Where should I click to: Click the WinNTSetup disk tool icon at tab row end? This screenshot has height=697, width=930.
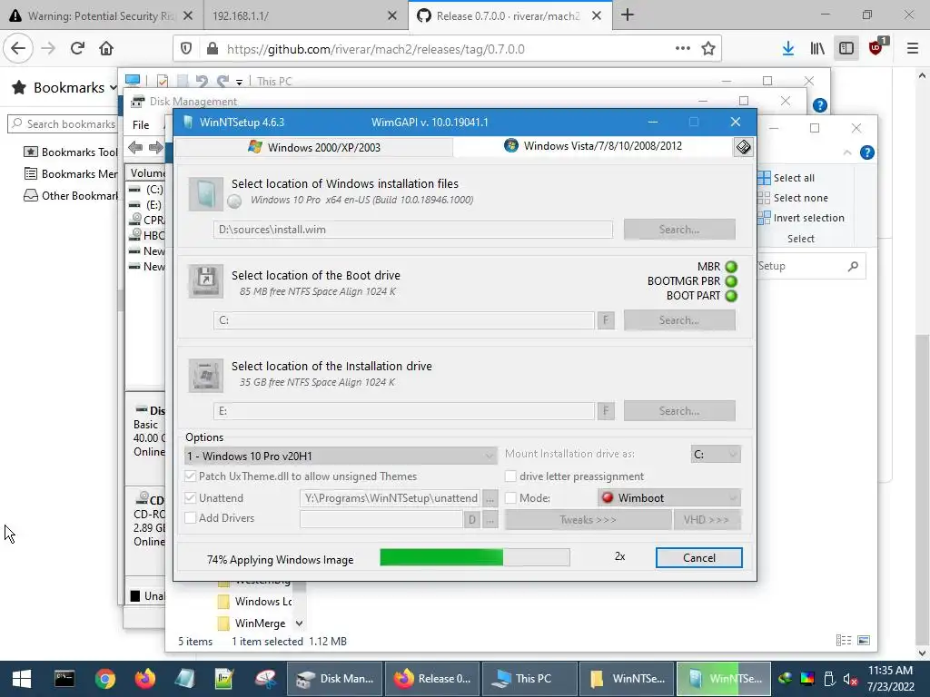click(743, 147)
